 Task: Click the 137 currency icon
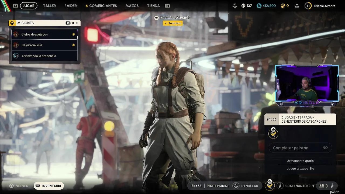point(243,6)
